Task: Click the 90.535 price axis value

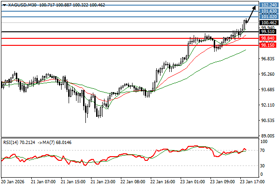Action: (268, 121)
